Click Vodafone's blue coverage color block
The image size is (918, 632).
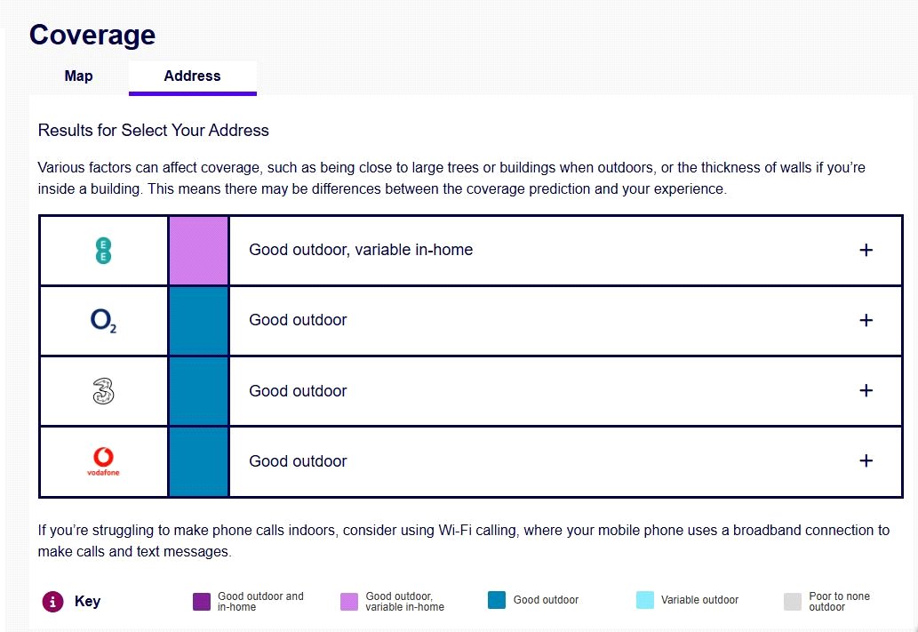[x=198, y=461]
